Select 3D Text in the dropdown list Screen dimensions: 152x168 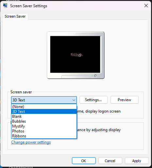44,112
